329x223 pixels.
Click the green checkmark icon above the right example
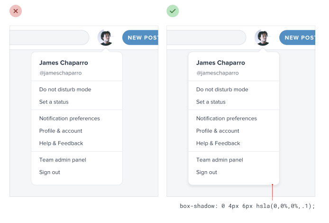173,11
